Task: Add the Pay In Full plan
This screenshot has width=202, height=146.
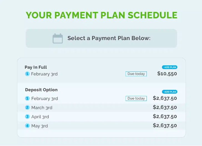Action: (170, 67)
